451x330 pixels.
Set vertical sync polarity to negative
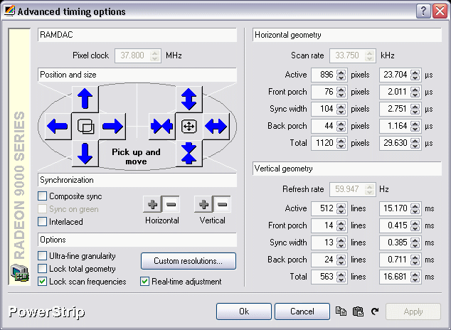[221, 205]
